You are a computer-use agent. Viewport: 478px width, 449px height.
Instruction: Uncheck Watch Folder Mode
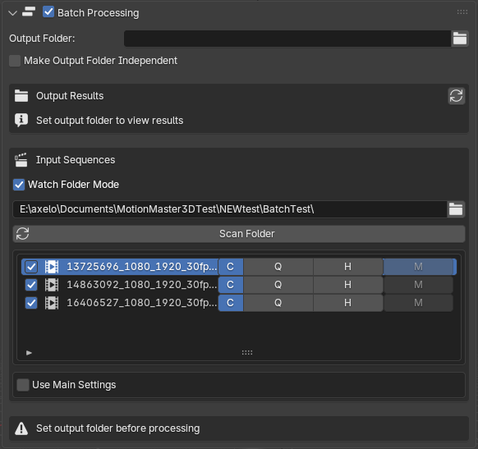pyautogui.click(x=19, y=185)
